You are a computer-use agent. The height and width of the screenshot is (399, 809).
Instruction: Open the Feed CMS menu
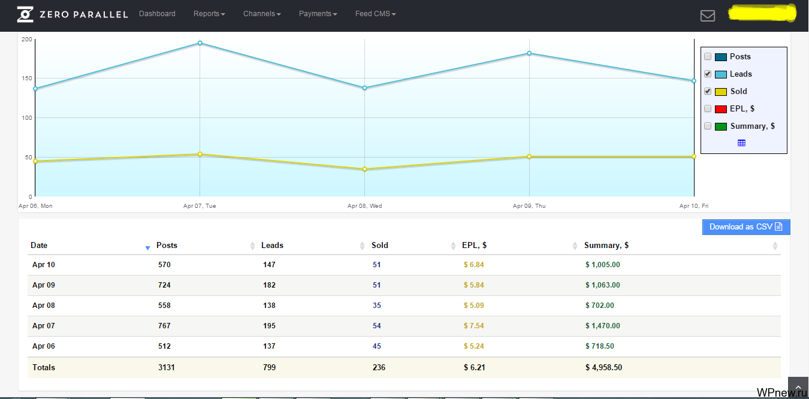pyautogui.click(x=375, y=14)
